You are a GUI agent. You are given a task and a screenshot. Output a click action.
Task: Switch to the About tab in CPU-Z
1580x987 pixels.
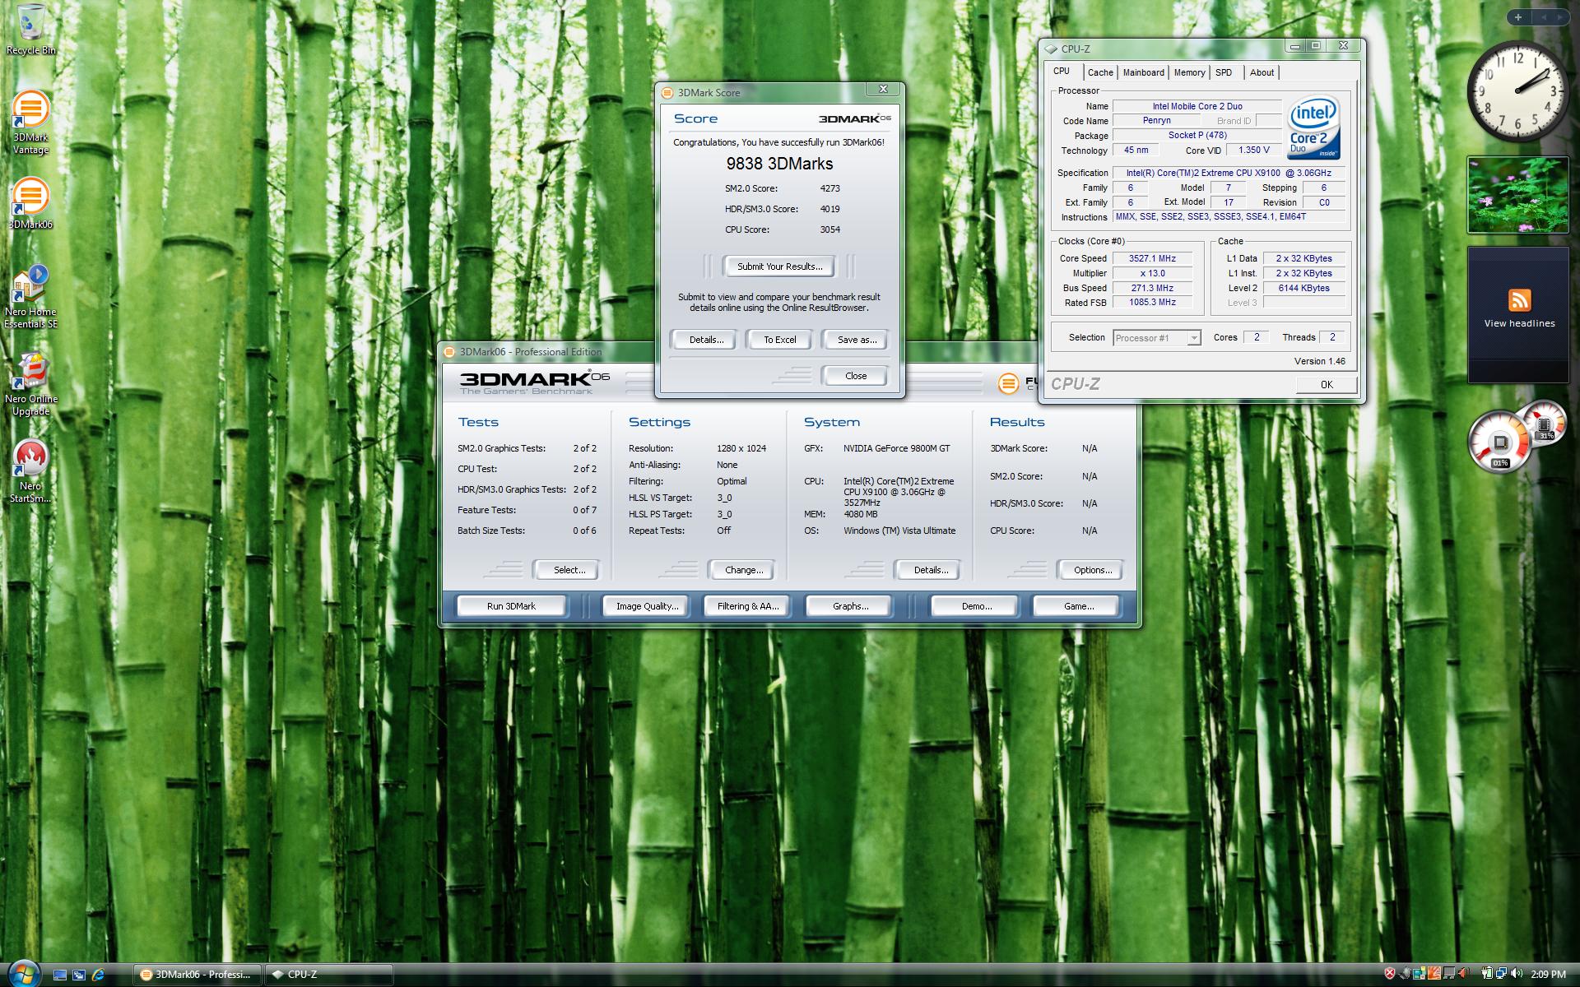1262,72
